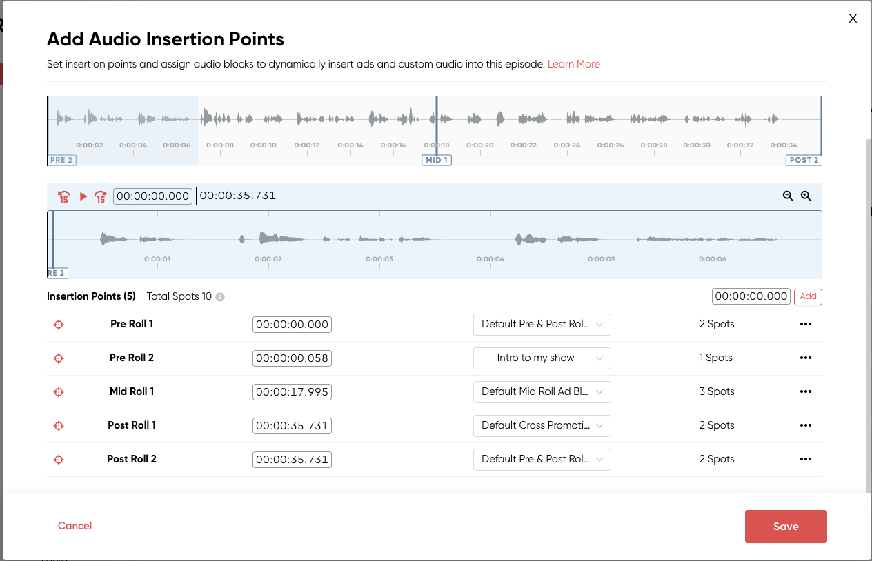872x561 pixels.
Task: Click the Save button
Action: [x=785, y=527]
